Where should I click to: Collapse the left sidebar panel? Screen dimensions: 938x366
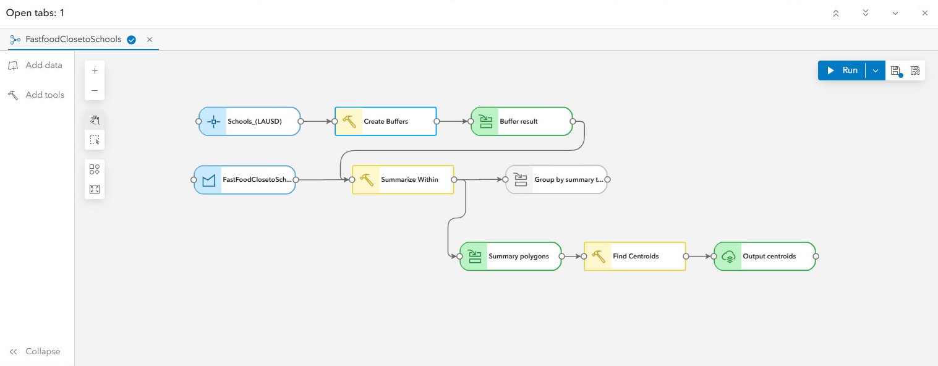point(35,351)
